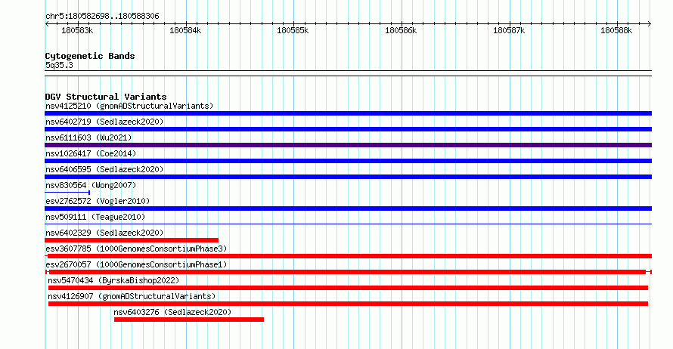673x349 pixels.
Task: Open nsv6406595 (Sedlazeck2020) label
Action: tap(104, 169)
